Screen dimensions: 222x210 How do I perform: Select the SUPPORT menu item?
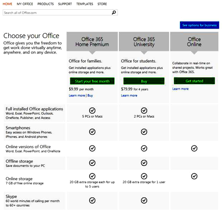65,4
